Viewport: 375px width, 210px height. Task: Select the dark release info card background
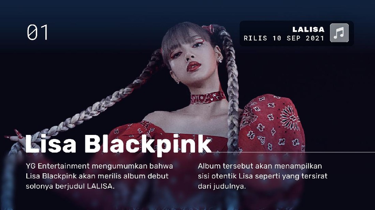click(297, 33)
